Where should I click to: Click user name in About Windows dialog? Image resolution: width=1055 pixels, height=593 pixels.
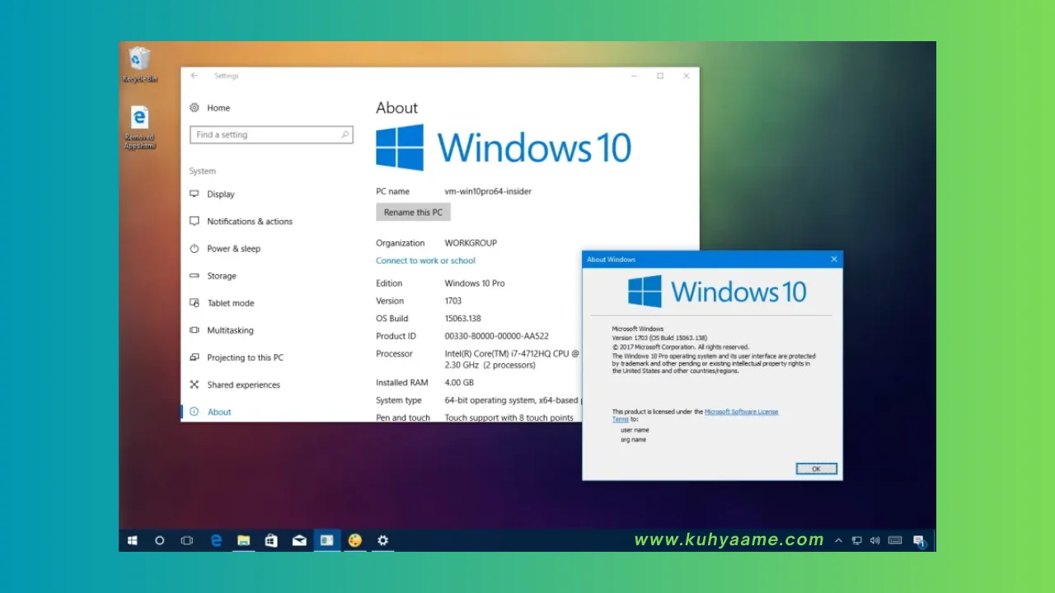(x=635, y=430)
